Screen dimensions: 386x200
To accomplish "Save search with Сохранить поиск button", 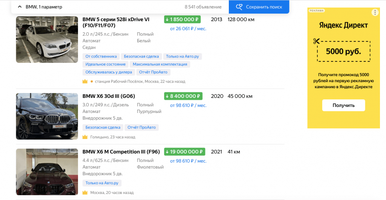I will (x=259, y=7).
